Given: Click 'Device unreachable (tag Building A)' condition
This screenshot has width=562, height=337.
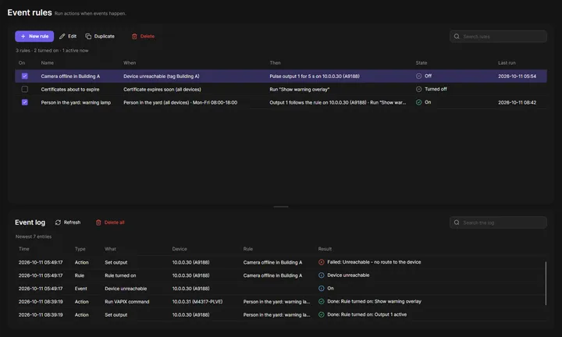Looking at the screenshot, I should (x=162, y=76).
